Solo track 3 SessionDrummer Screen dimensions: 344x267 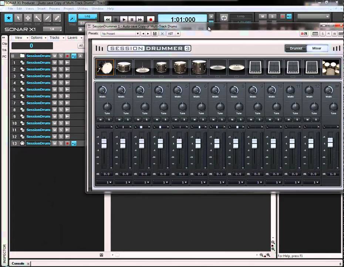[61, 76]
